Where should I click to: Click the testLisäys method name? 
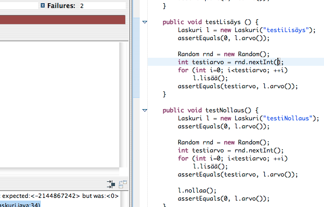[x=223, y=22]
